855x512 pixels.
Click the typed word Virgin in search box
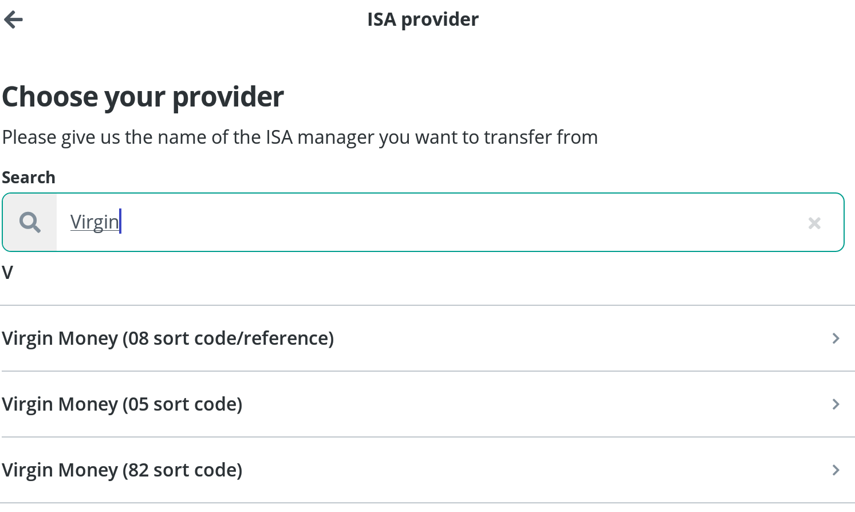pos(94,222)
